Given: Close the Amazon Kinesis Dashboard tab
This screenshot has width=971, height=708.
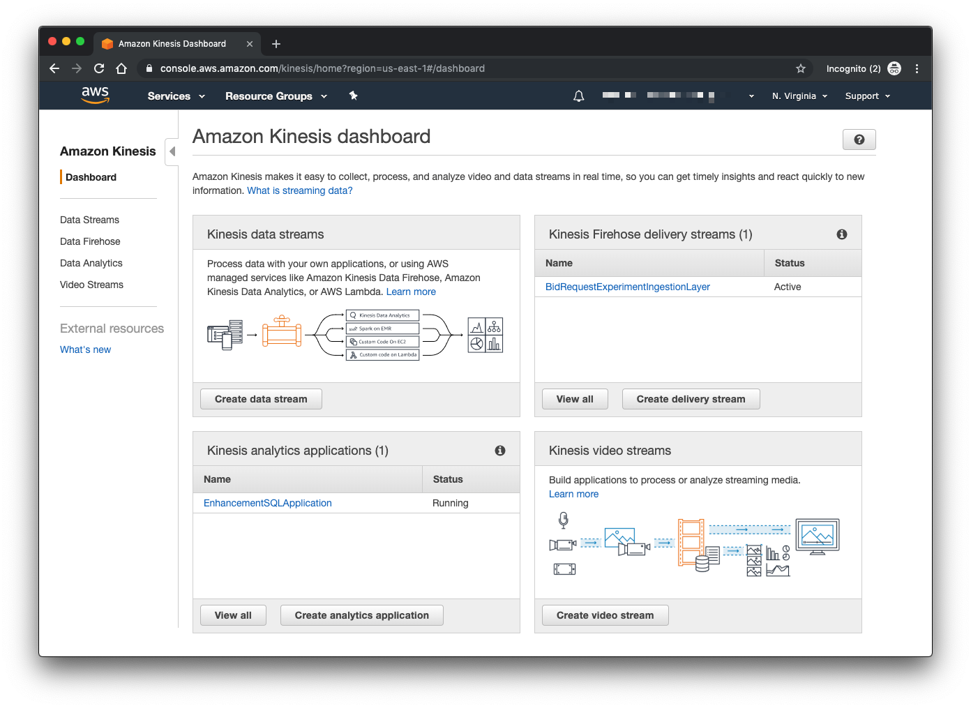Looking at the screenshot, I should [249, 44].
